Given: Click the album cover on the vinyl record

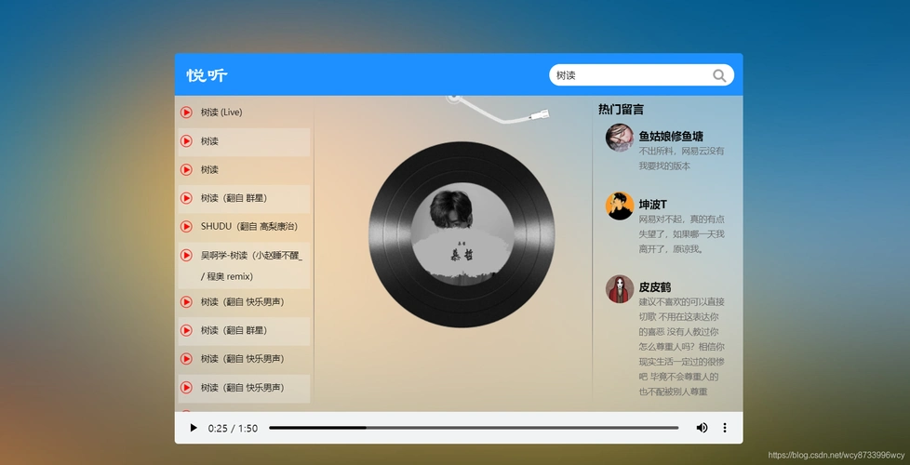Looking at the screenshot, I should pos(462,234).
